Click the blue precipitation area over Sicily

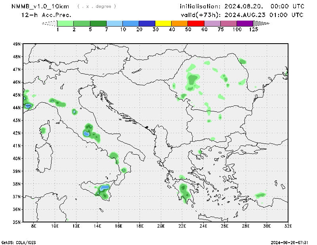(105, 187)
